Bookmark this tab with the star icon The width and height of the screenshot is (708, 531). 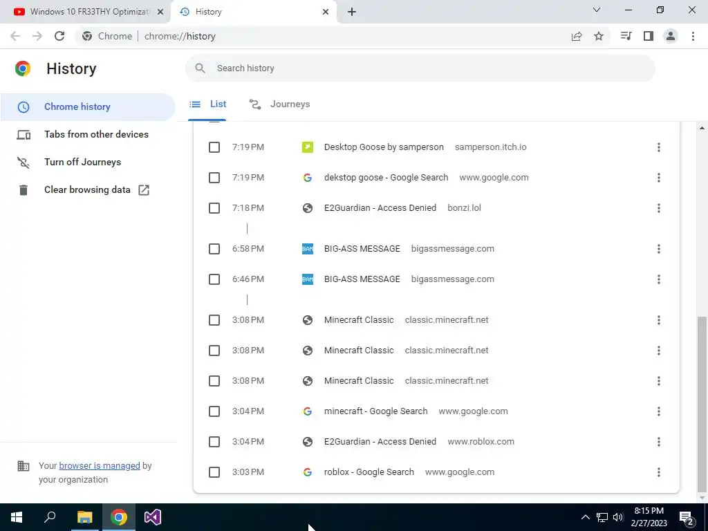[x=599, y=36]
